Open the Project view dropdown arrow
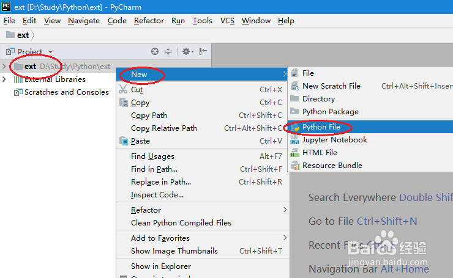Viewport: 453px width, 278px height. [x=51, y=52]
